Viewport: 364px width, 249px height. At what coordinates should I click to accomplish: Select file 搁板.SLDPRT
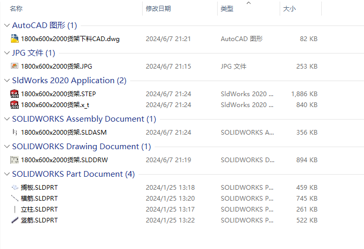[39, 188]
